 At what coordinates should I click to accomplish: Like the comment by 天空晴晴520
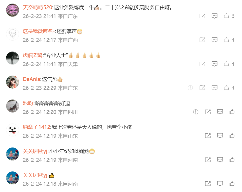pyautogui.click(x=226, y=16)
